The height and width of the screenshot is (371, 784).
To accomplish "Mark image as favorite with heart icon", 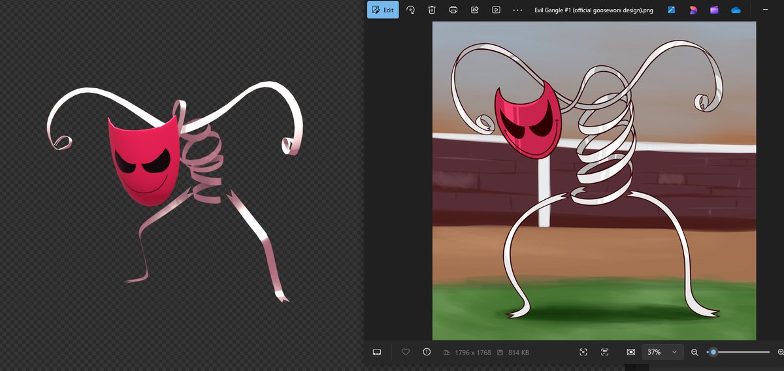I will pyautogui.click(x=405, y=352).
